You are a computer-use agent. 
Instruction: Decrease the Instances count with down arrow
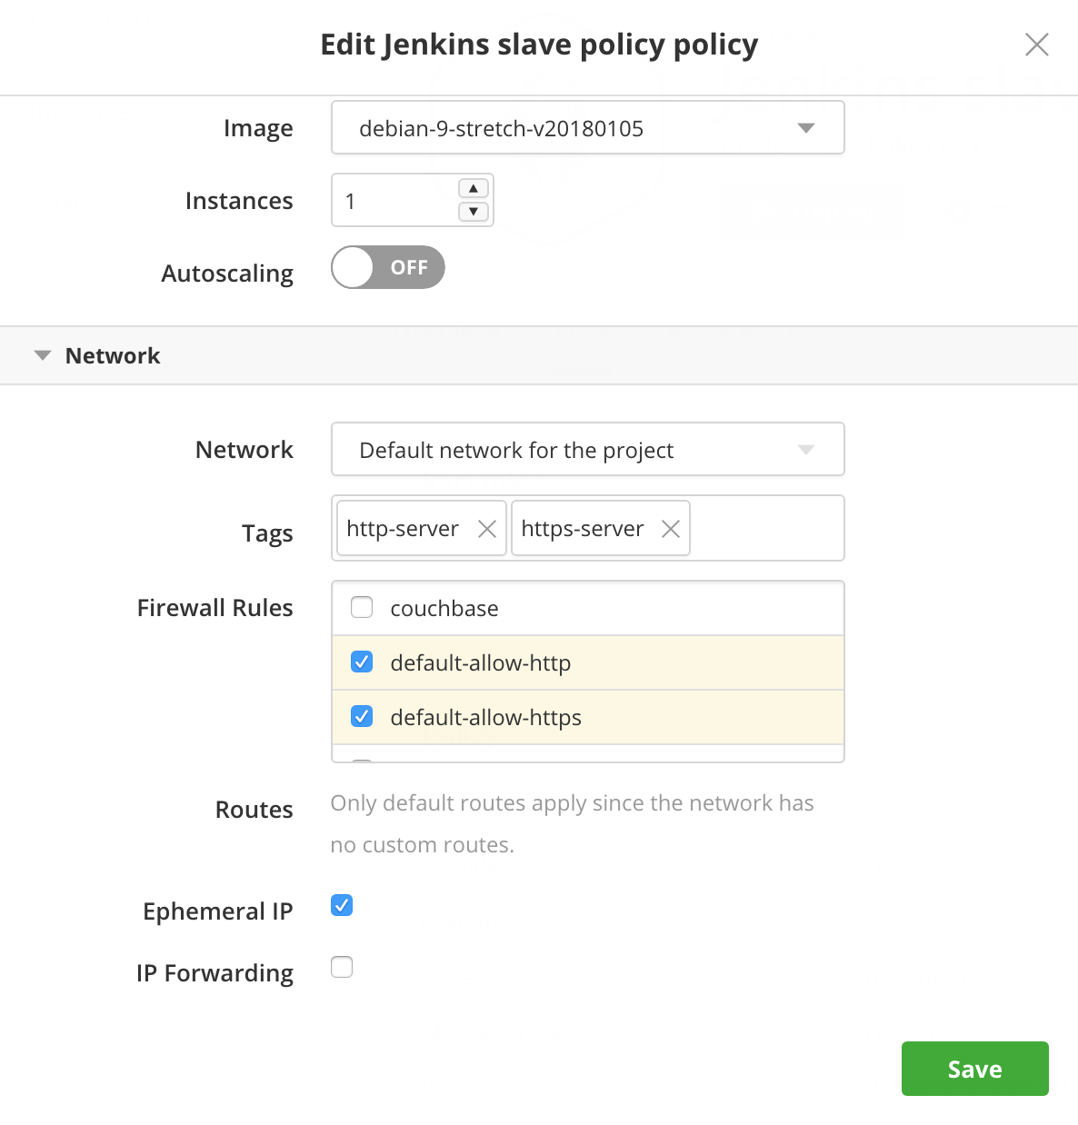pyautogui.click(x=474, y=212)
